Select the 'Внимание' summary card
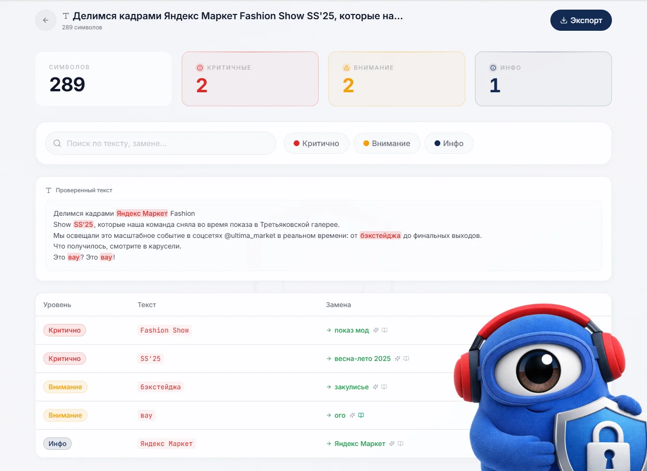 [x=397, y=79]
